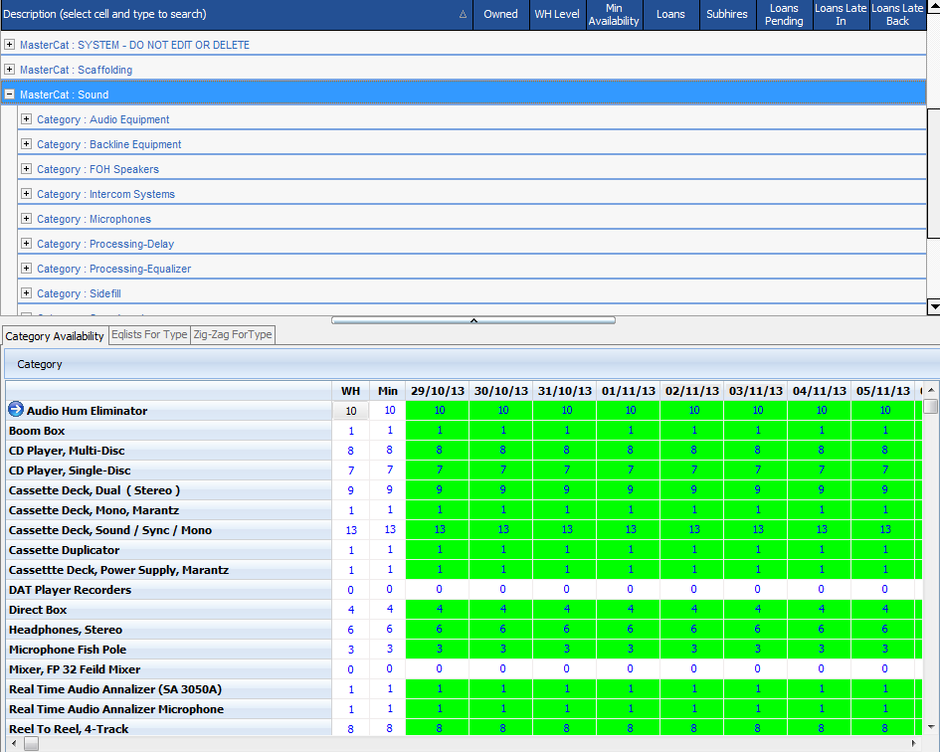Collapse MasterCat : Sound
Image resolution: width=940 pixels, height=752 pixels.
[x=10, y=94]
